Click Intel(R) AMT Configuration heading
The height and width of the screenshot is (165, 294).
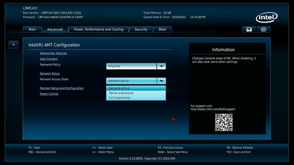point(54,45)
